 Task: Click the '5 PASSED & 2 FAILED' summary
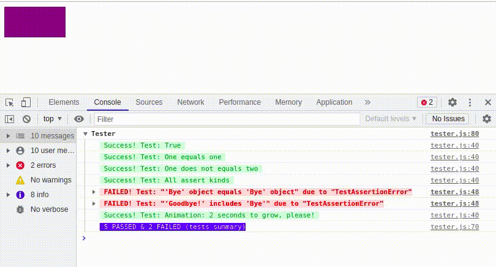(173, 227)
